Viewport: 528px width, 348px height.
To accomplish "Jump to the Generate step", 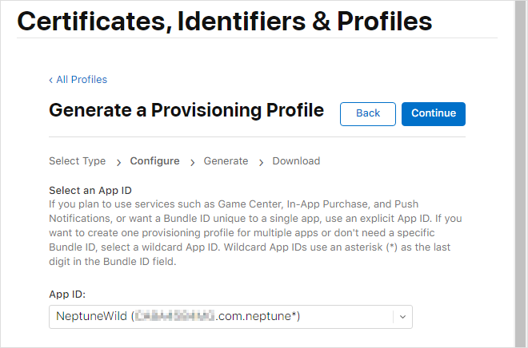I will click(x=226, y=161).
